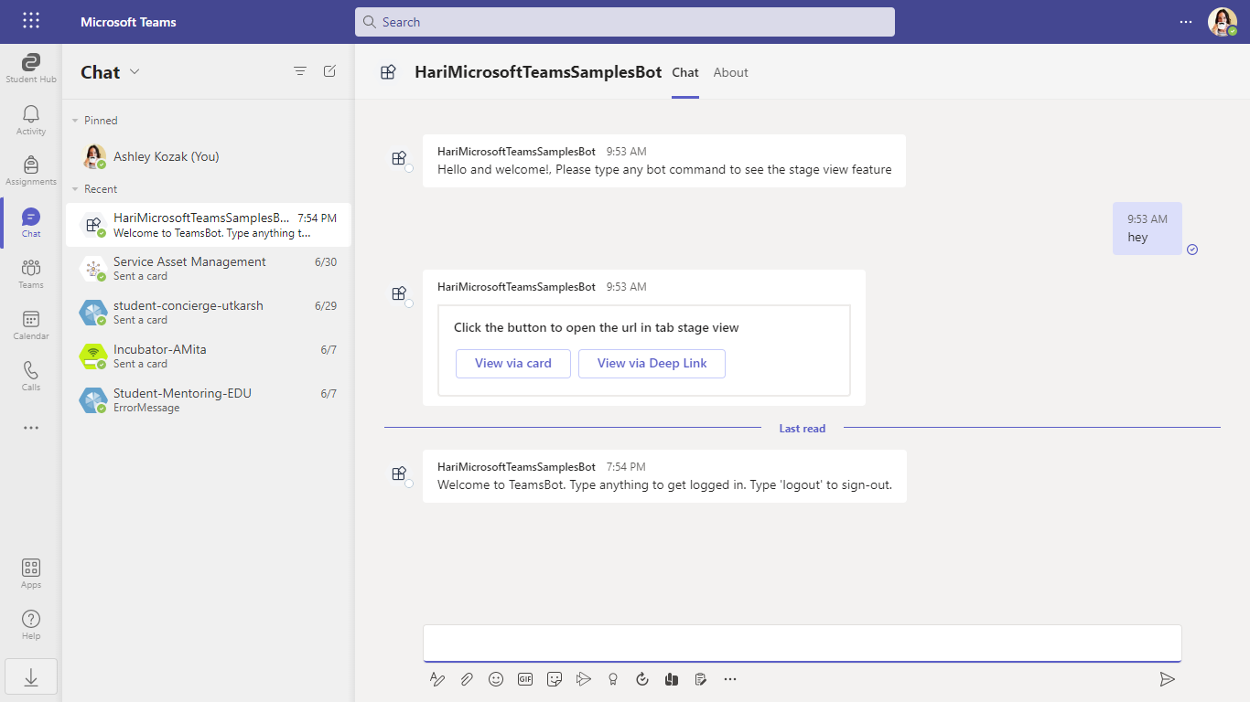Click the HariMicrosoftTeamsSamplesBot chat header name
This screenshot has width=1250, height=702.
click(x=538, y=72)
